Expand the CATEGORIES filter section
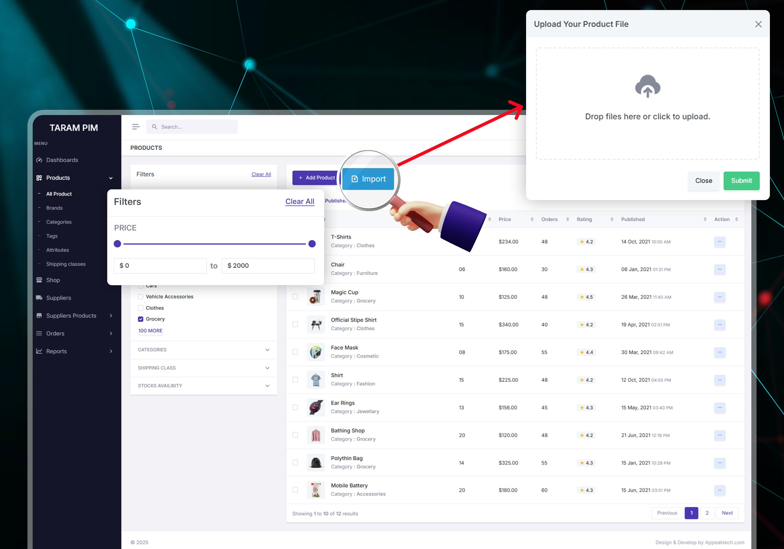The image size is (784, 549). [204, 350]
